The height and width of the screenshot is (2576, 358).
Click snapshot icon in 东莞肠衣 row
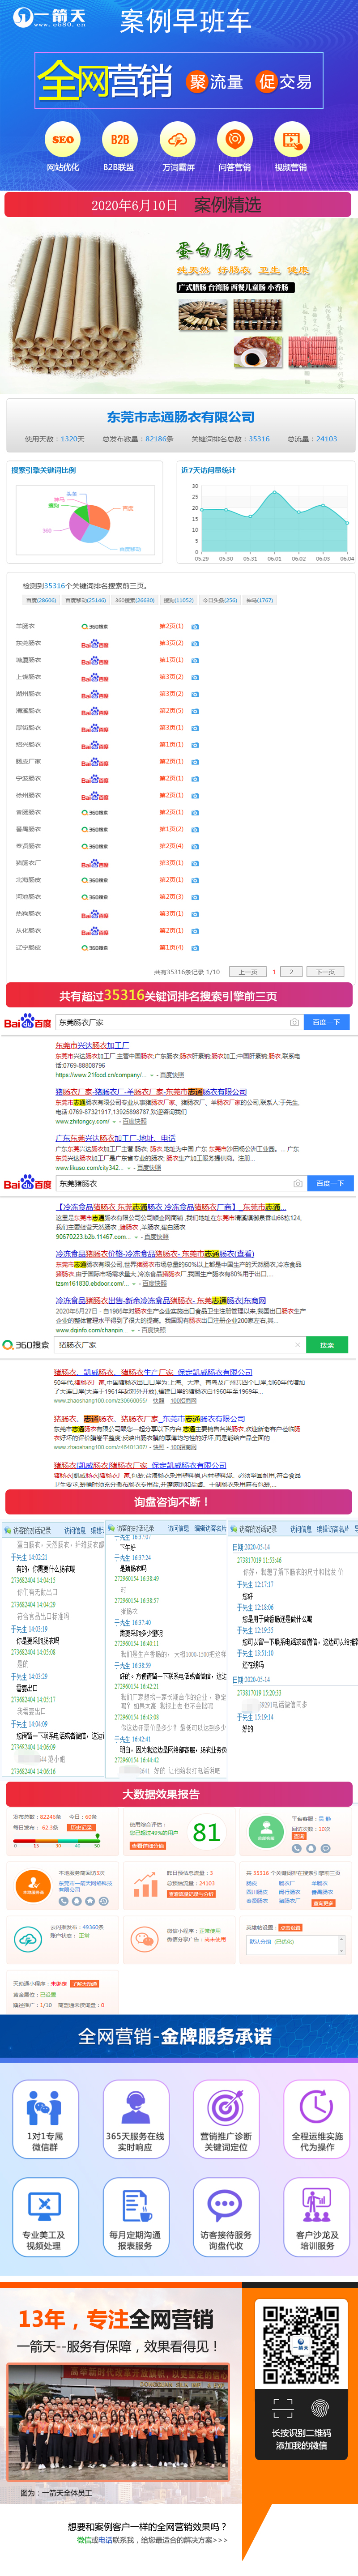[x=195, y=643]
